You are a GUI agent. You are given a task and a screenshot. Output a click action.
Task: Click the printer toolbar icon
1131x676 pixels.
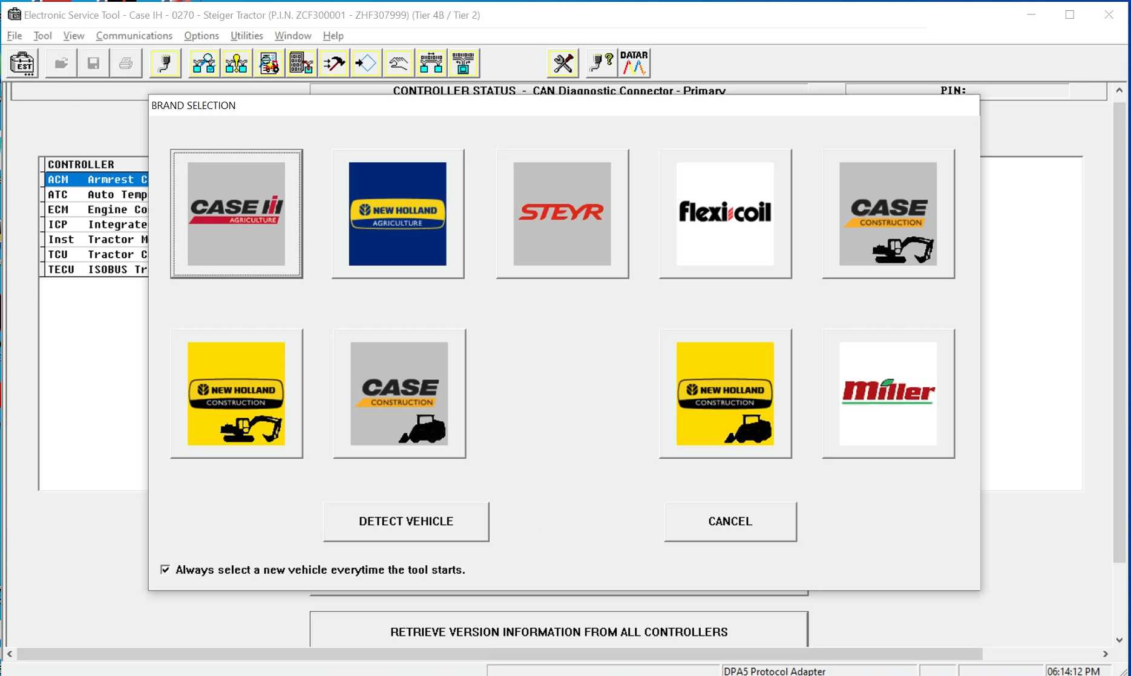pyautogui.click(x=126, y=63)
